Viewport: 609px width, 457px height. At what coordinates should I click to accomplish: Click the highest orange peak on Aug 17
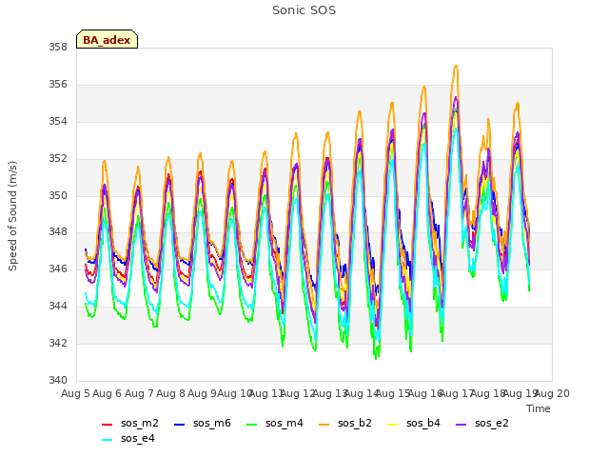[456, 66]
